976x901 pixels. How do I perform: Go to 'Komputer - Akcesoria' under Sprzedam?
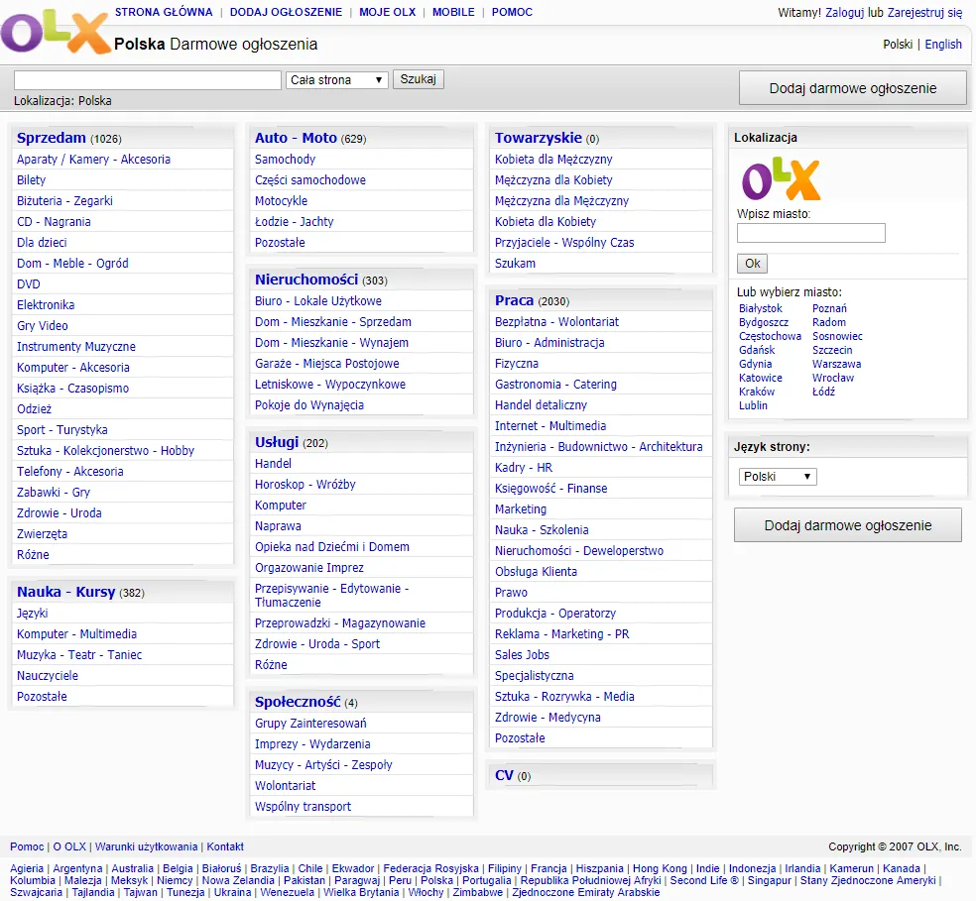(x=72, y=368)
